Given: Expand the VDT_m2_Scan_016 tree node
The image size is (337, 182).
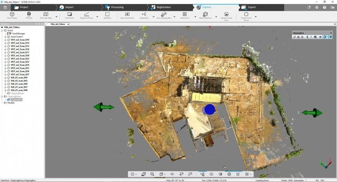Looking at the screenshot, I should pos(6,49).
